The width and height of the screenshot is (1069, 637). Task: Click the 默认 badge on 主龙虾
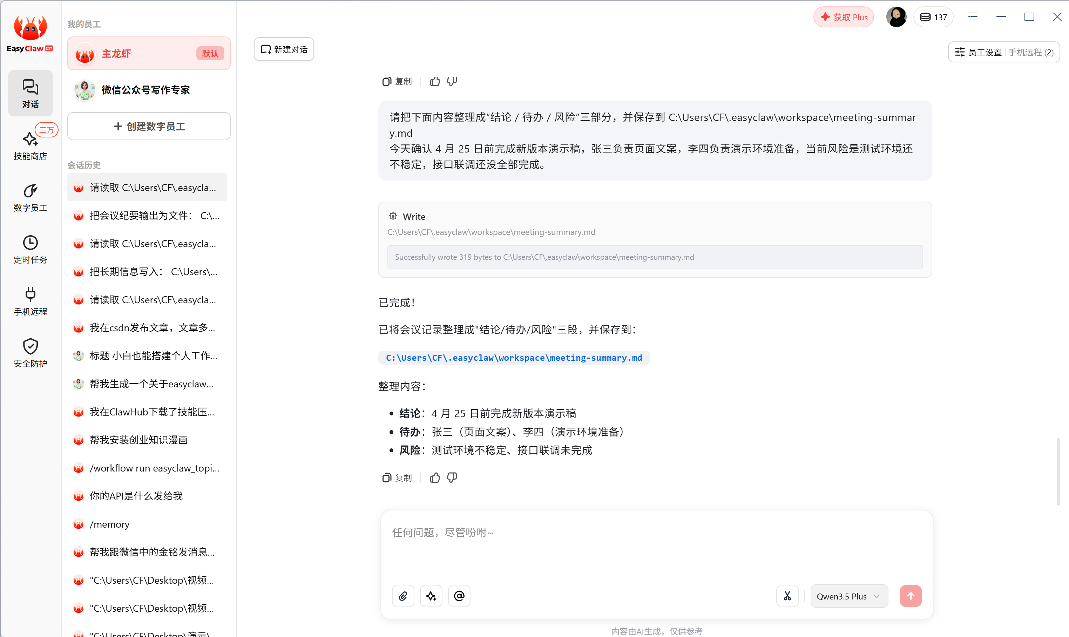(210, 53)
